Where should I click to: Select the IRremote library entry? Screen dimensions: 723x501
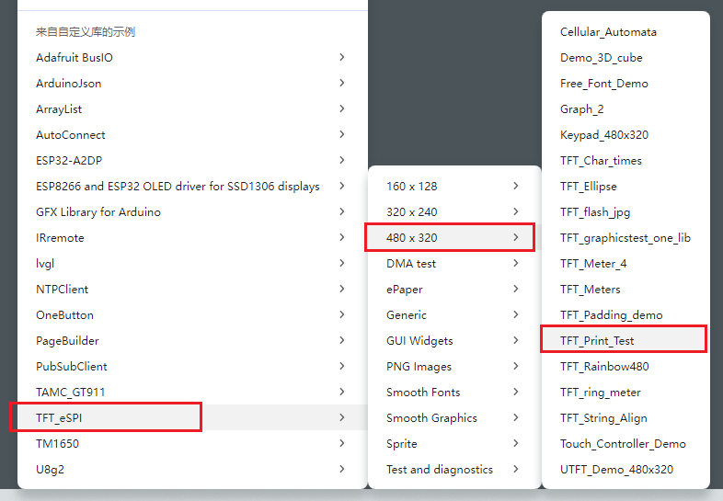coord(192,238)
